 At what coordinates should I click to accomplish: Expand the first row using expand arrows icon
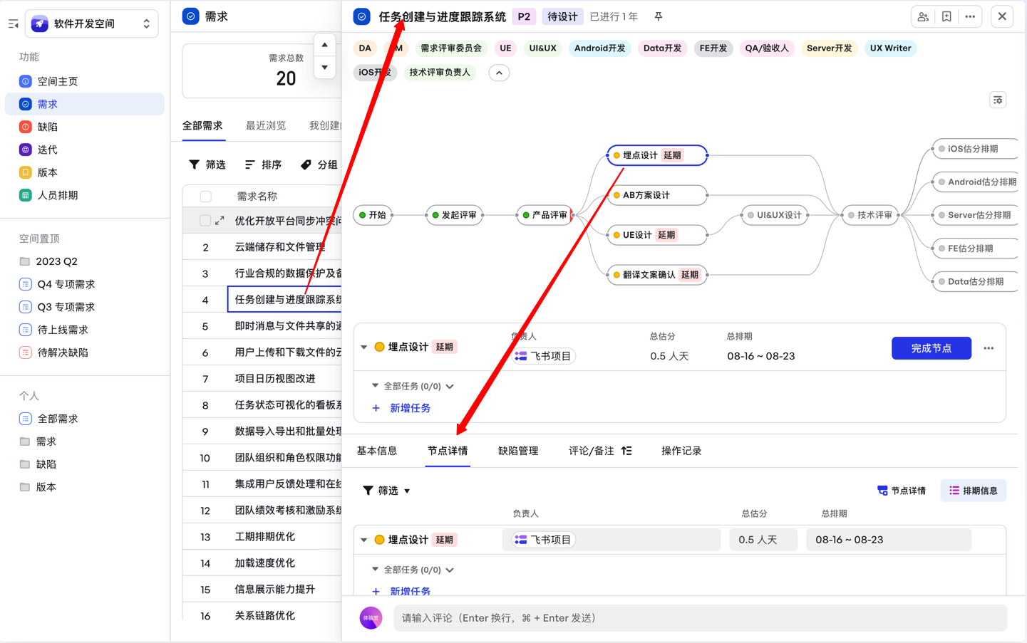click(220, 221)
